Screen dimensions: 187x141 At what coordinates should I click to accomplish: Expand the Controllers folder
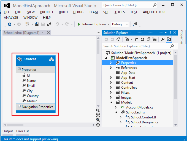pos(111,88)
